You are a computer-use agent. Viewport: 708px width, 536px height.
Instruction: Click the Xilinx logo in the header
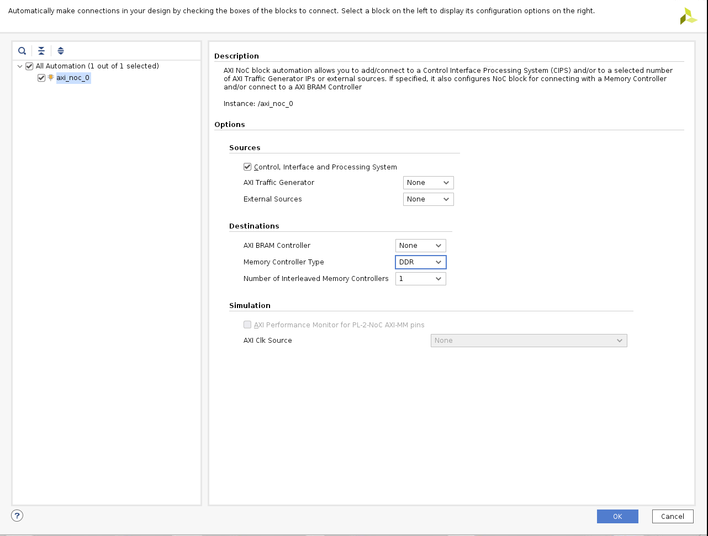click(x=688, y=17)
